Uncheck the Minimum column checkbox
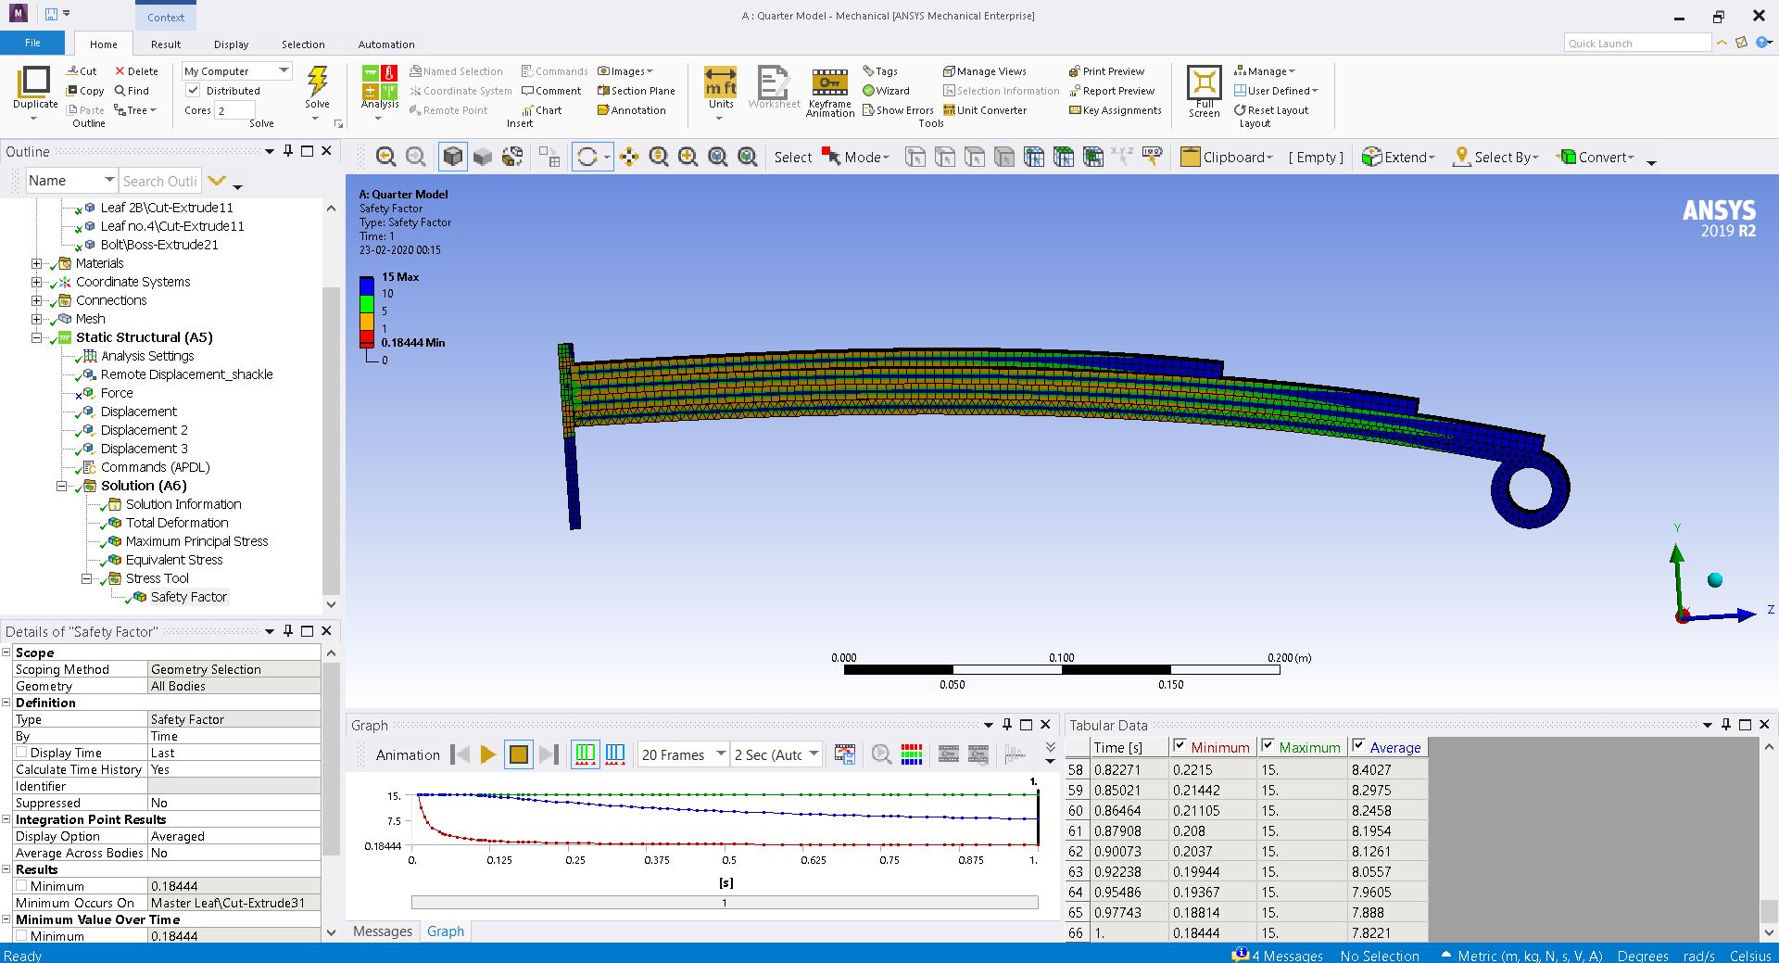This screenshot has width=1779, height=963. pyautogui.click(x=1180, y=746)
